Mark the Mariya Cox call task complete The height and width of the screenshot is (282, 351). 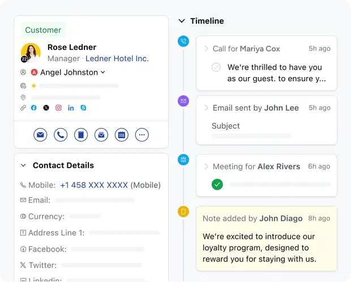coord(216,67)
